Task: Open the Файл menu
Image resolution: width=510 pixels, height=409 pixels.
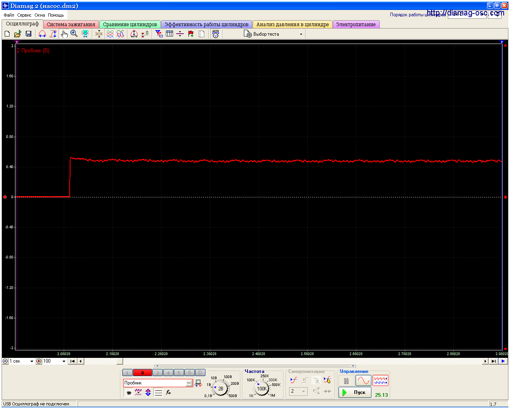Action: [x=9, y=15]
